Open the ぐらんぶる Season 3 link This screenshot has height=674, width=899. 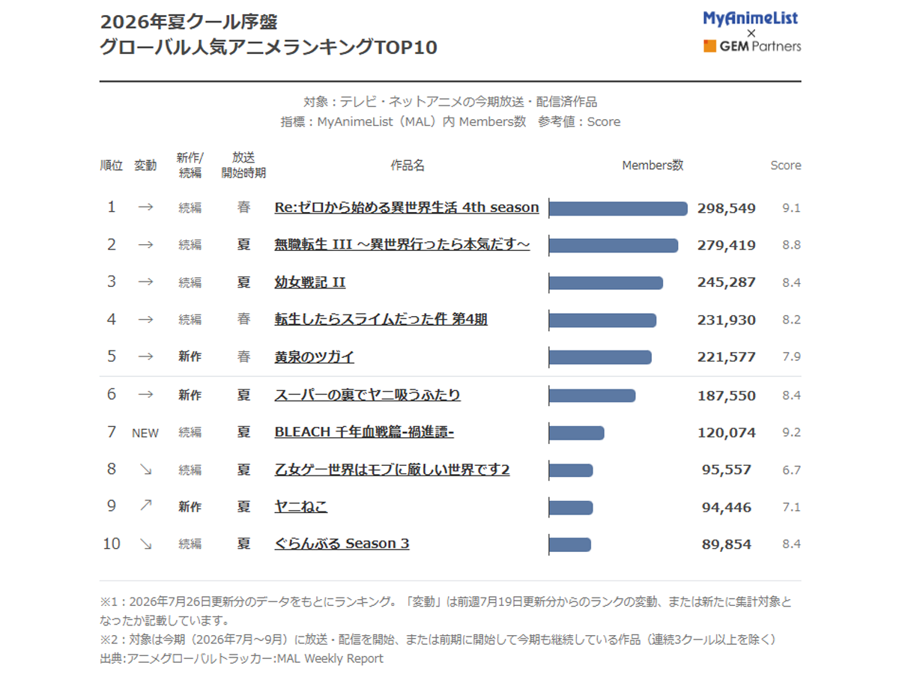coord(342,544)
